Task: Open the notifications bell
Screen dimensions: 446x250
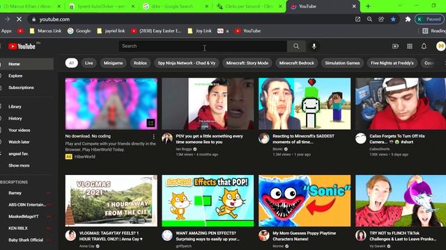Action: point(424,47)
